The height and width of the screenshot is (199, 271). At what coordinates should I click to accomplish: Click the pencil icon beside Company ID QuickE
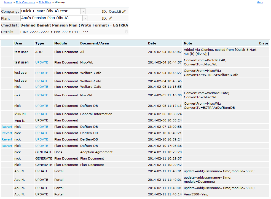pyautogui.click(x=124, y=11)
